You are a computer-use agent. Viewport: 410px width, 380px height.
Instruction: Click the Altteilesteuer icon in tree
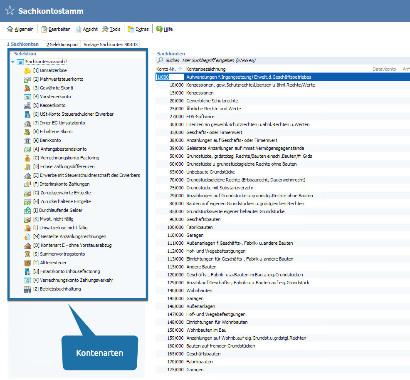tap(27, 263)
